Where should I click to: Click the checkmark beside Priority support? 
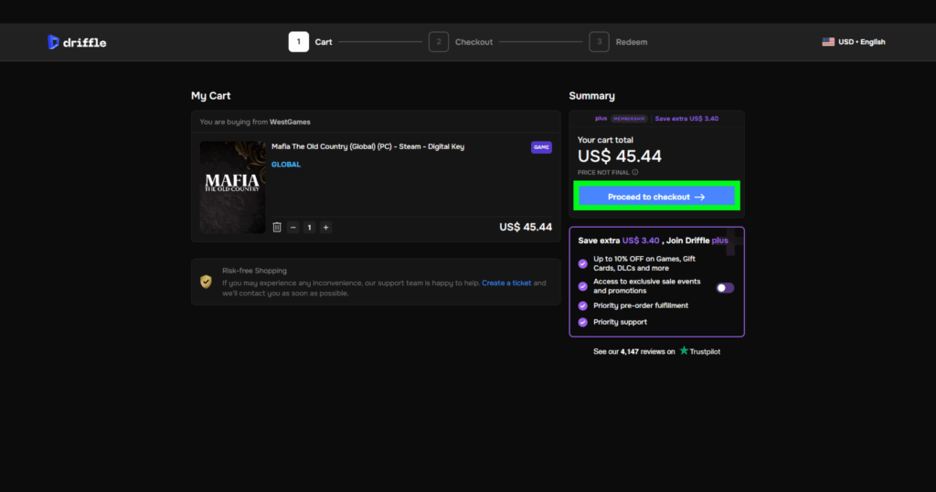pyautogui.click(x=583, y=322)
